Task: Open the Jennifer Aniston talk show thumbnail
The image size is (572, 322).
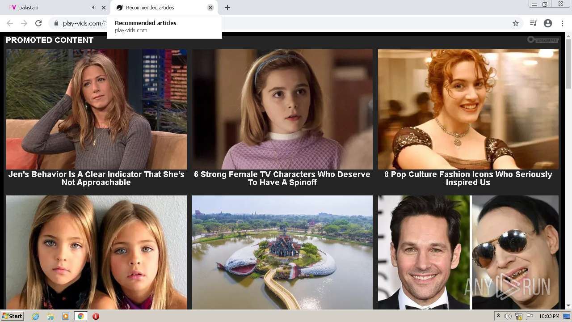Action: click(97, 109)
